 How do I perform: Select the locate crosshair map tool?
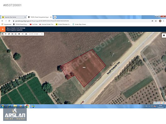(x=12, y=34)
